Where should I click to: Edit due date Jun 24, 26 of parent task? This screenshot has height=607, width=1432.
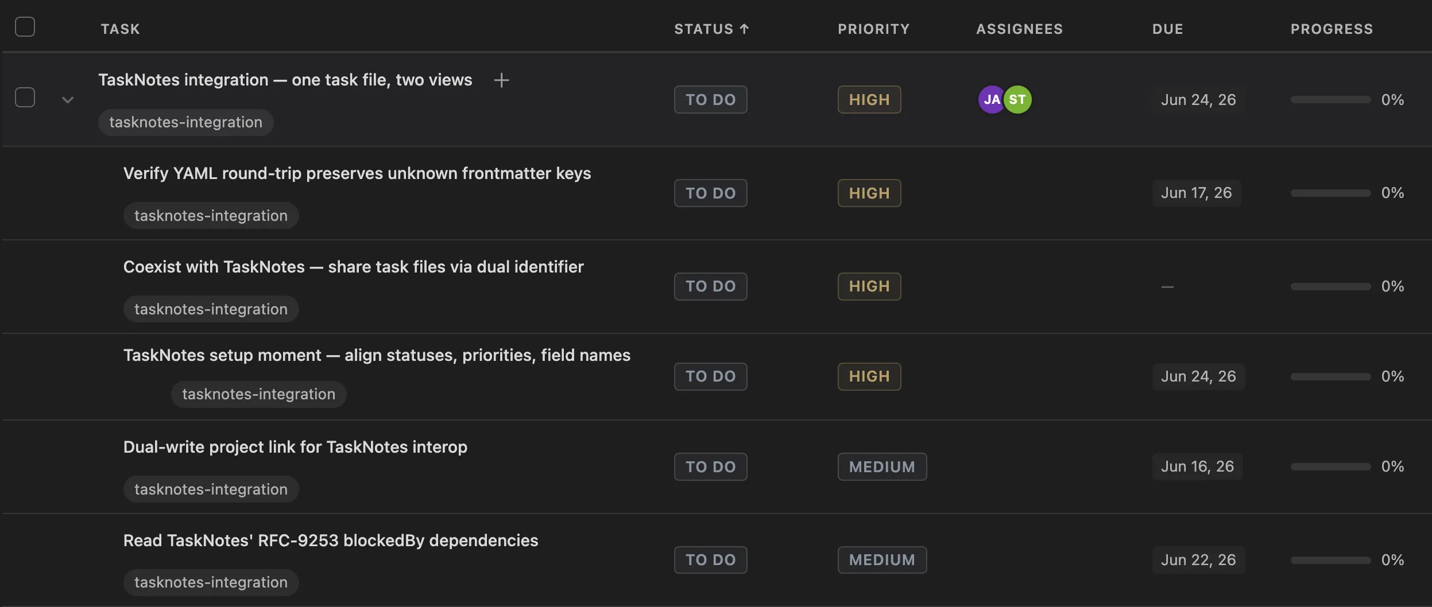point(1198,100)
